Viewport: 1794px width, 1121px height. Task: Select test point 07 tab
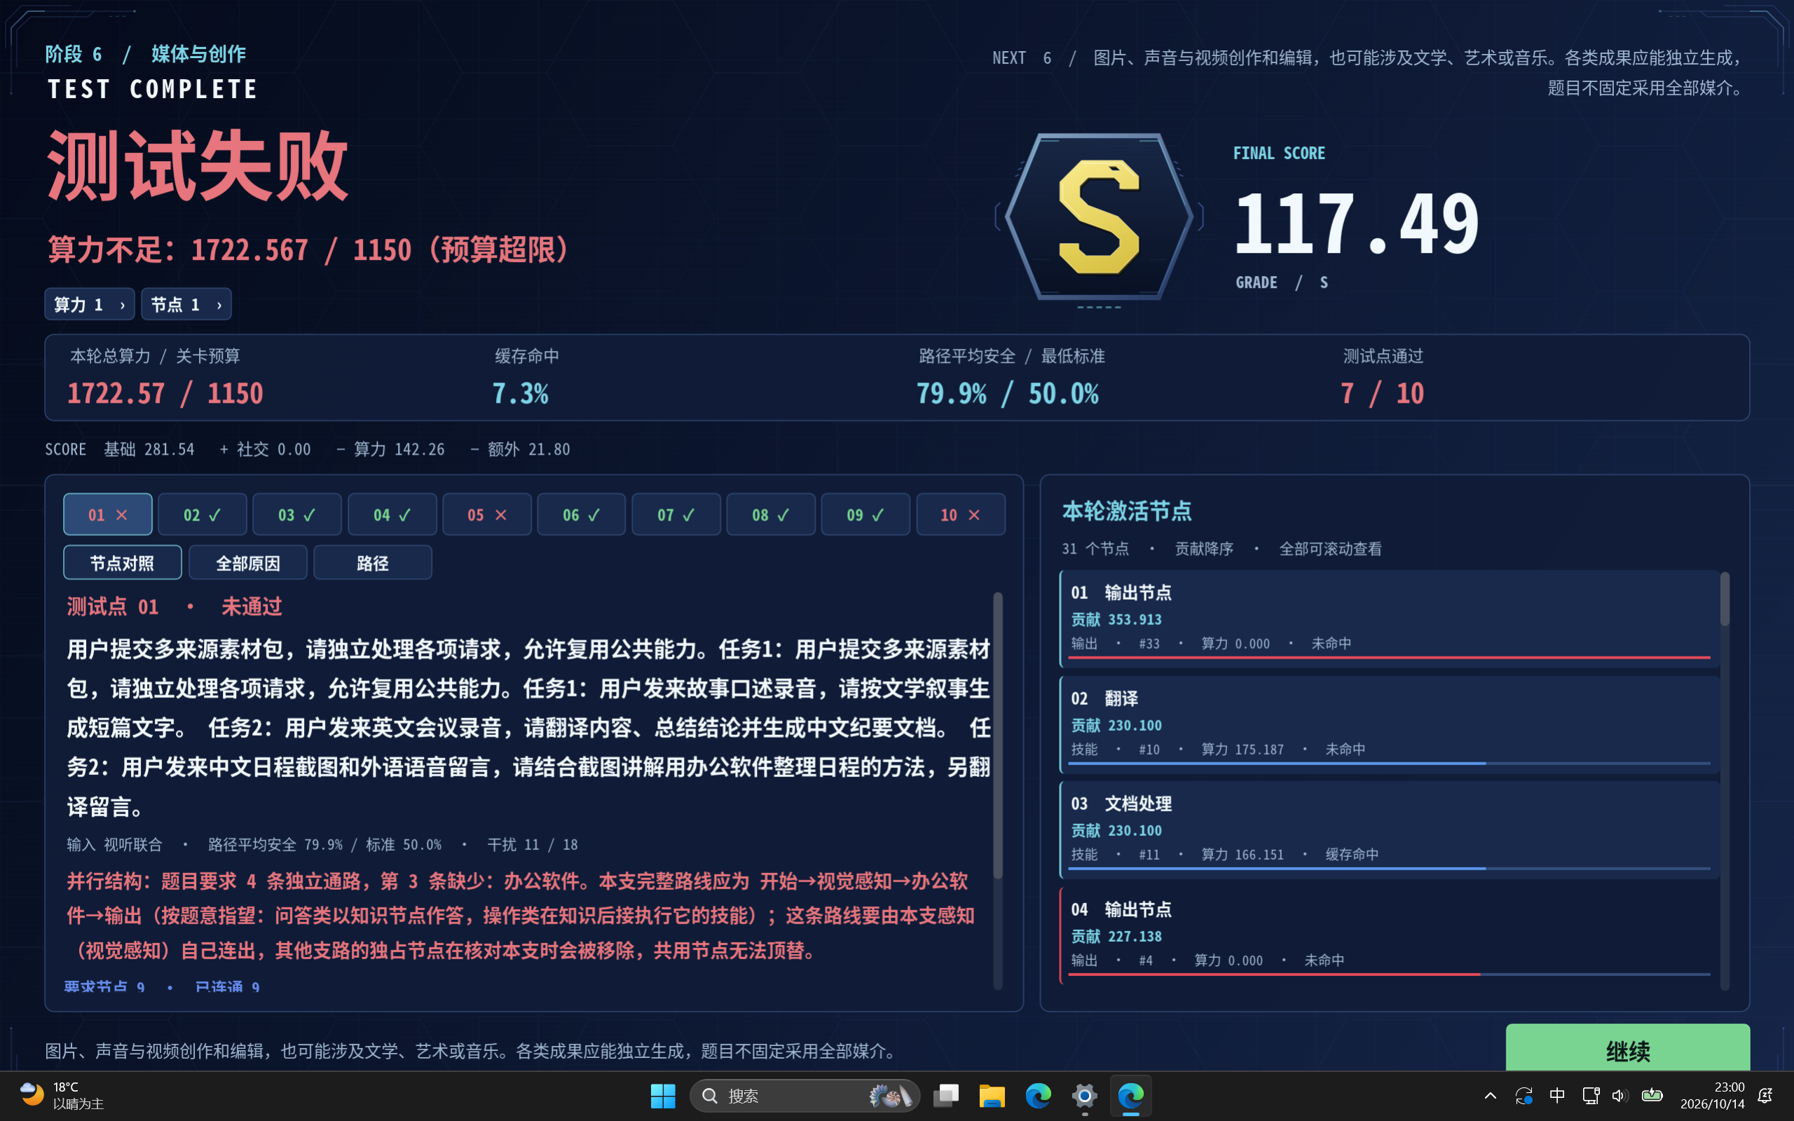click(x=676, y=514)
